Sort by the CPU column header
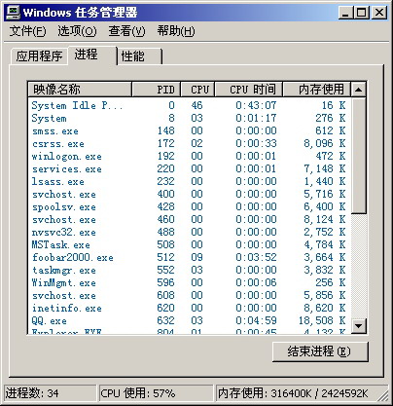 (197, 90)
